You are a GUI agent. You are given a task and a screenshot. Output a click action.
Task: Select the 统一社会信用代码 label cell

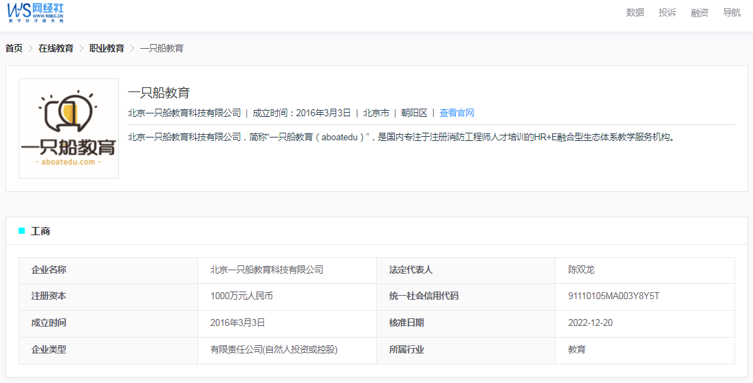pyautogui.click(x=466, y=296)
